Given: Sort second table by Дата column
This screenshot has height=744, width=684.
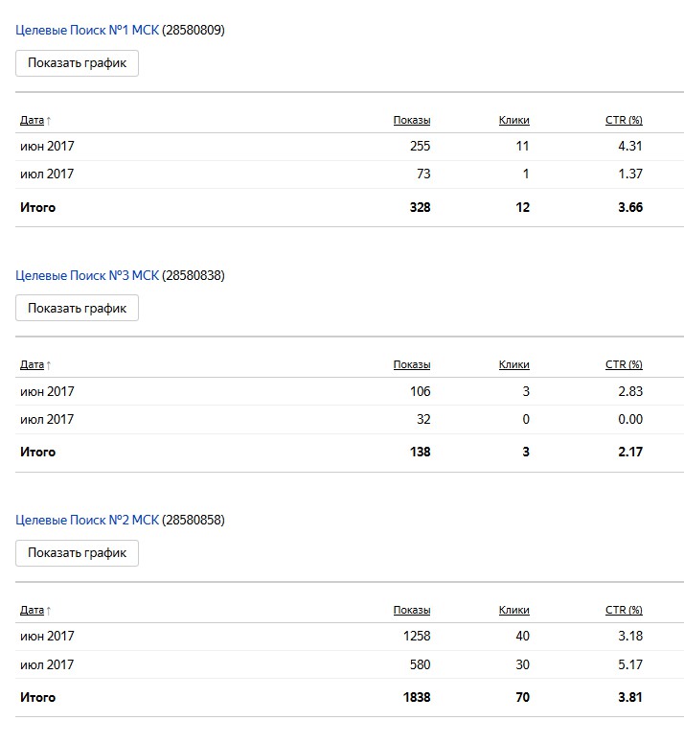Looking at the screenshot, I should point(32,364).
